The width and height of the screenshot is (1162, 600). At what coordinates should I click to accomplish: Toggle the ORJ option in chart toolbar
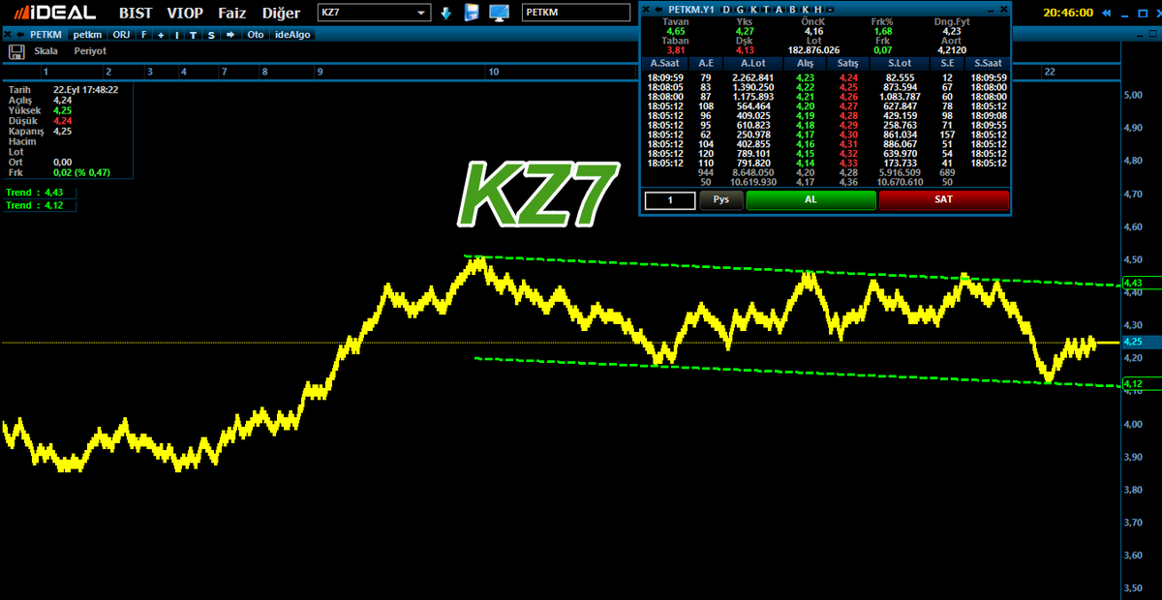[123, 34]
